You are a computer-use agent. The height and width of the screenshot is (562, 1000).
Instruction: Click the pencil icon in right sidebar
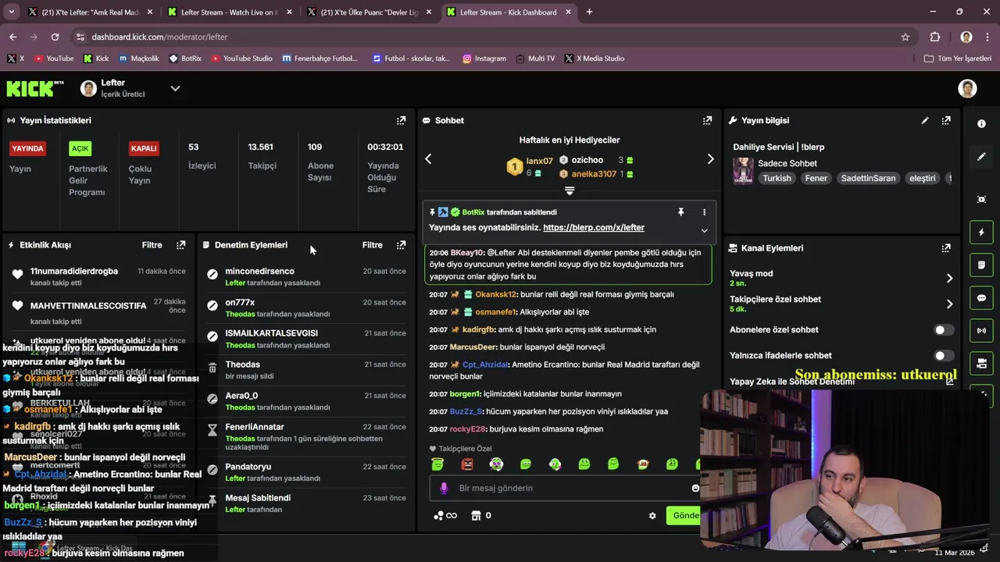point(981,157)
